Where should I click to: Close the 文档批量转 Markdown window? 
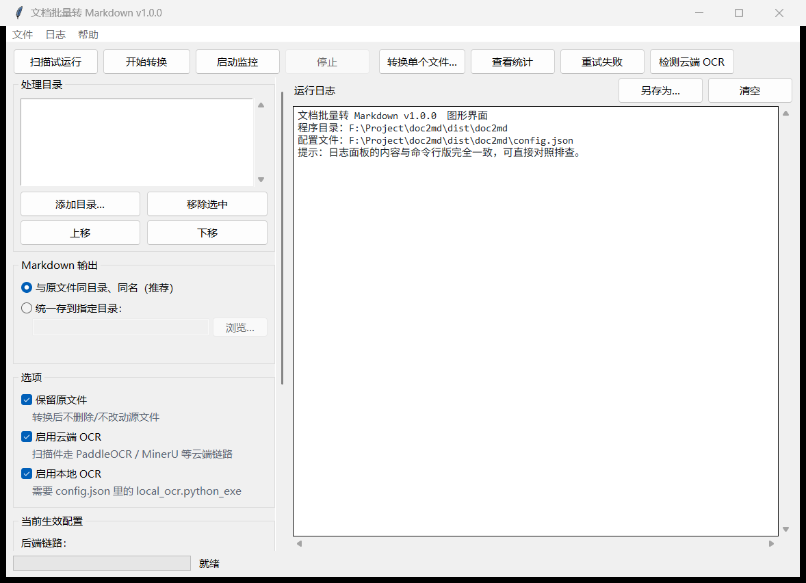(779, 13)
